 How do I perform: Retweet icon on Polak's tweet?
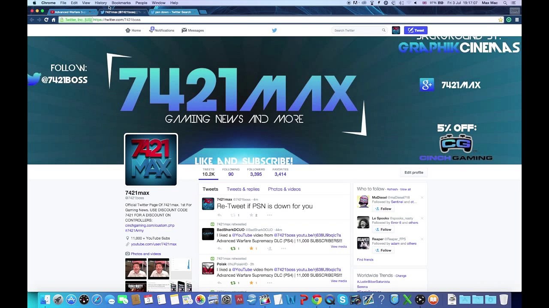point(233,283)
